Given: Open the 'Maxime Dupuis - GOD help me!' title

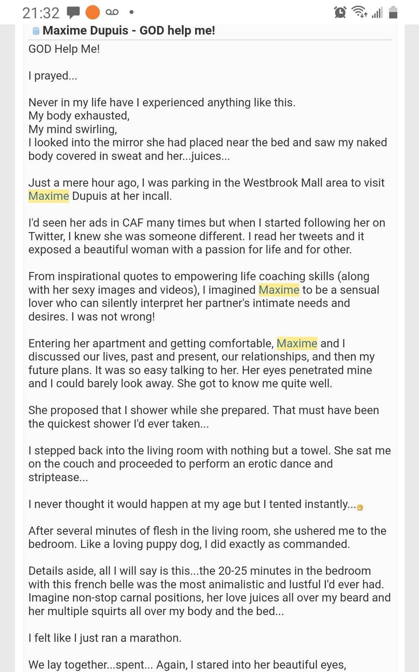Looking at the screenshot, I should (129, 30).
